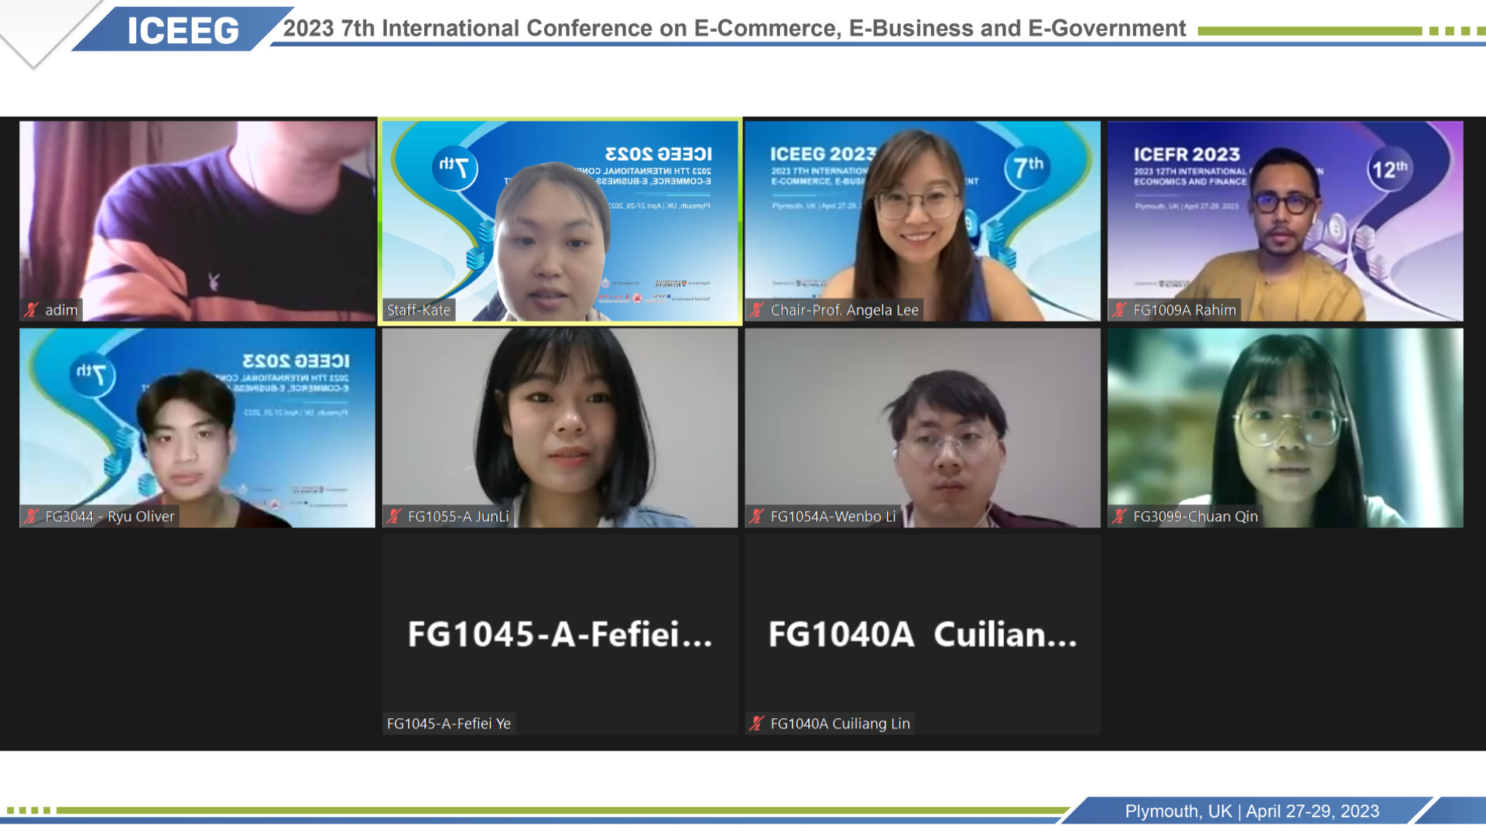
Task: Click muted mic icon beside Cuiliang Lin label
Action: coord(757,724)
